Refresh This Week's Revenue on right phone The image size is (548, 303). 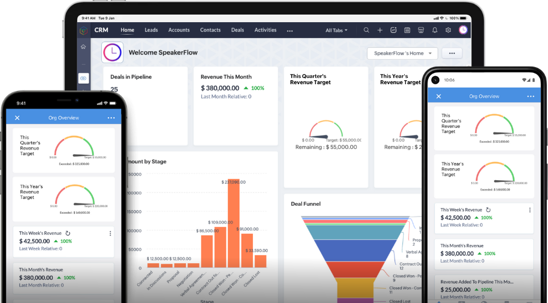tap(488, 210)
